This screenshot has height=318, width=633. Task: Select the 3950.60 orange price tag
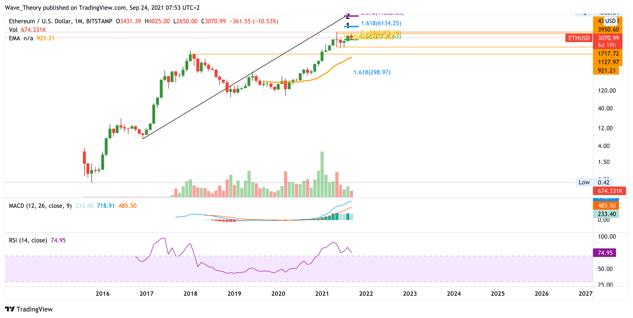click(x=608, y=30)
